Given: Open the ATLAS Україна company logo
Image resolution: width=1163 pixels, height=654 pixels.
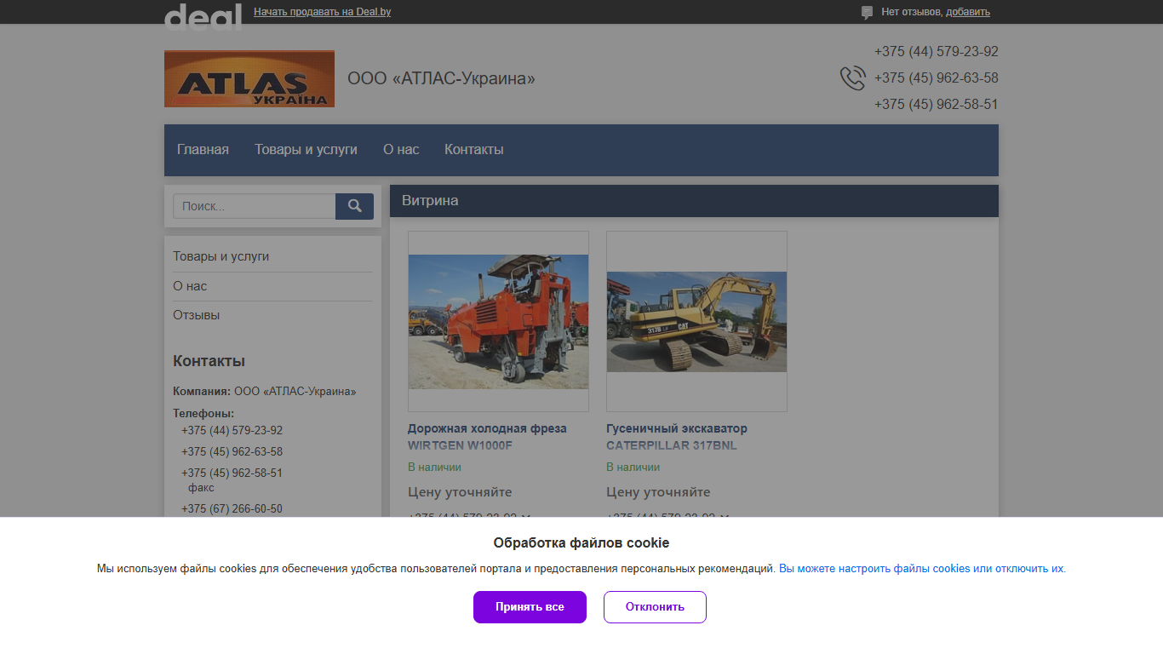Looking at the screenshot, I should click(x=249, y=78).
